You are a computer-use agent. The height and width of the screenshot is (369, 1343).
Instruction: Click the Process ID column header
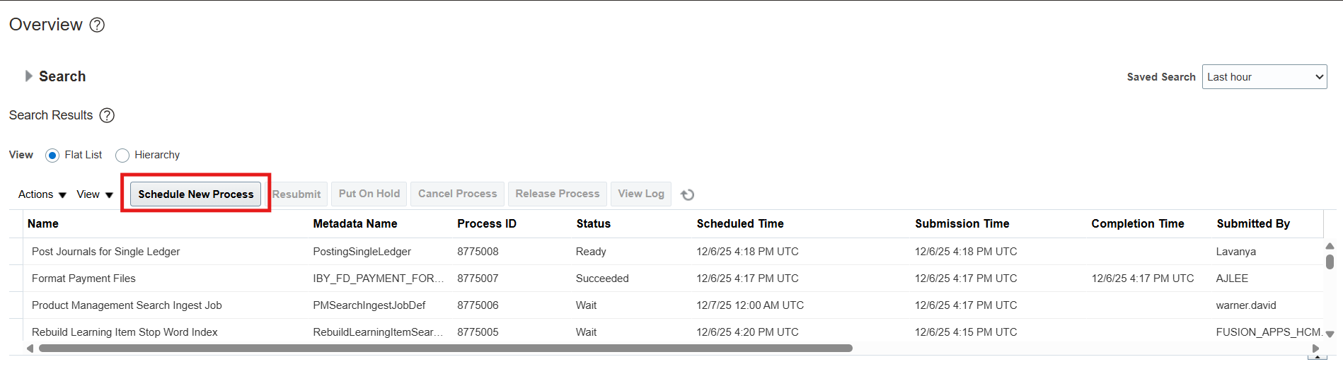click(487, 223)
